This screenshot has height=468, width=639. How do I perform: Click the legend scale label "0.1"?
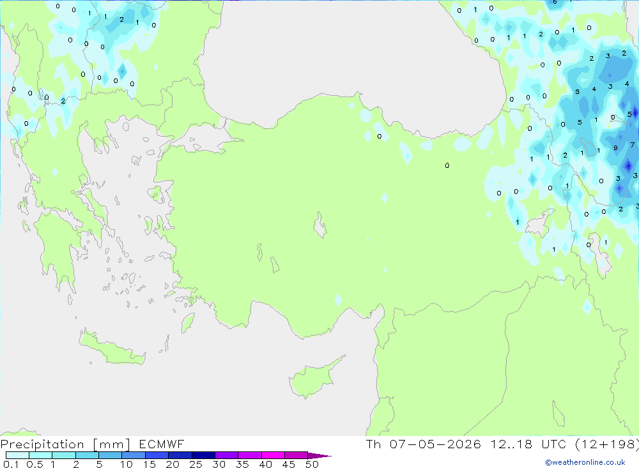tap(11, 464)
